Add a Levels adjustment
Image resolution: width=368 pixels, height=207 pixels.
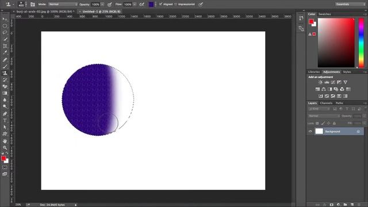[327, 82]
